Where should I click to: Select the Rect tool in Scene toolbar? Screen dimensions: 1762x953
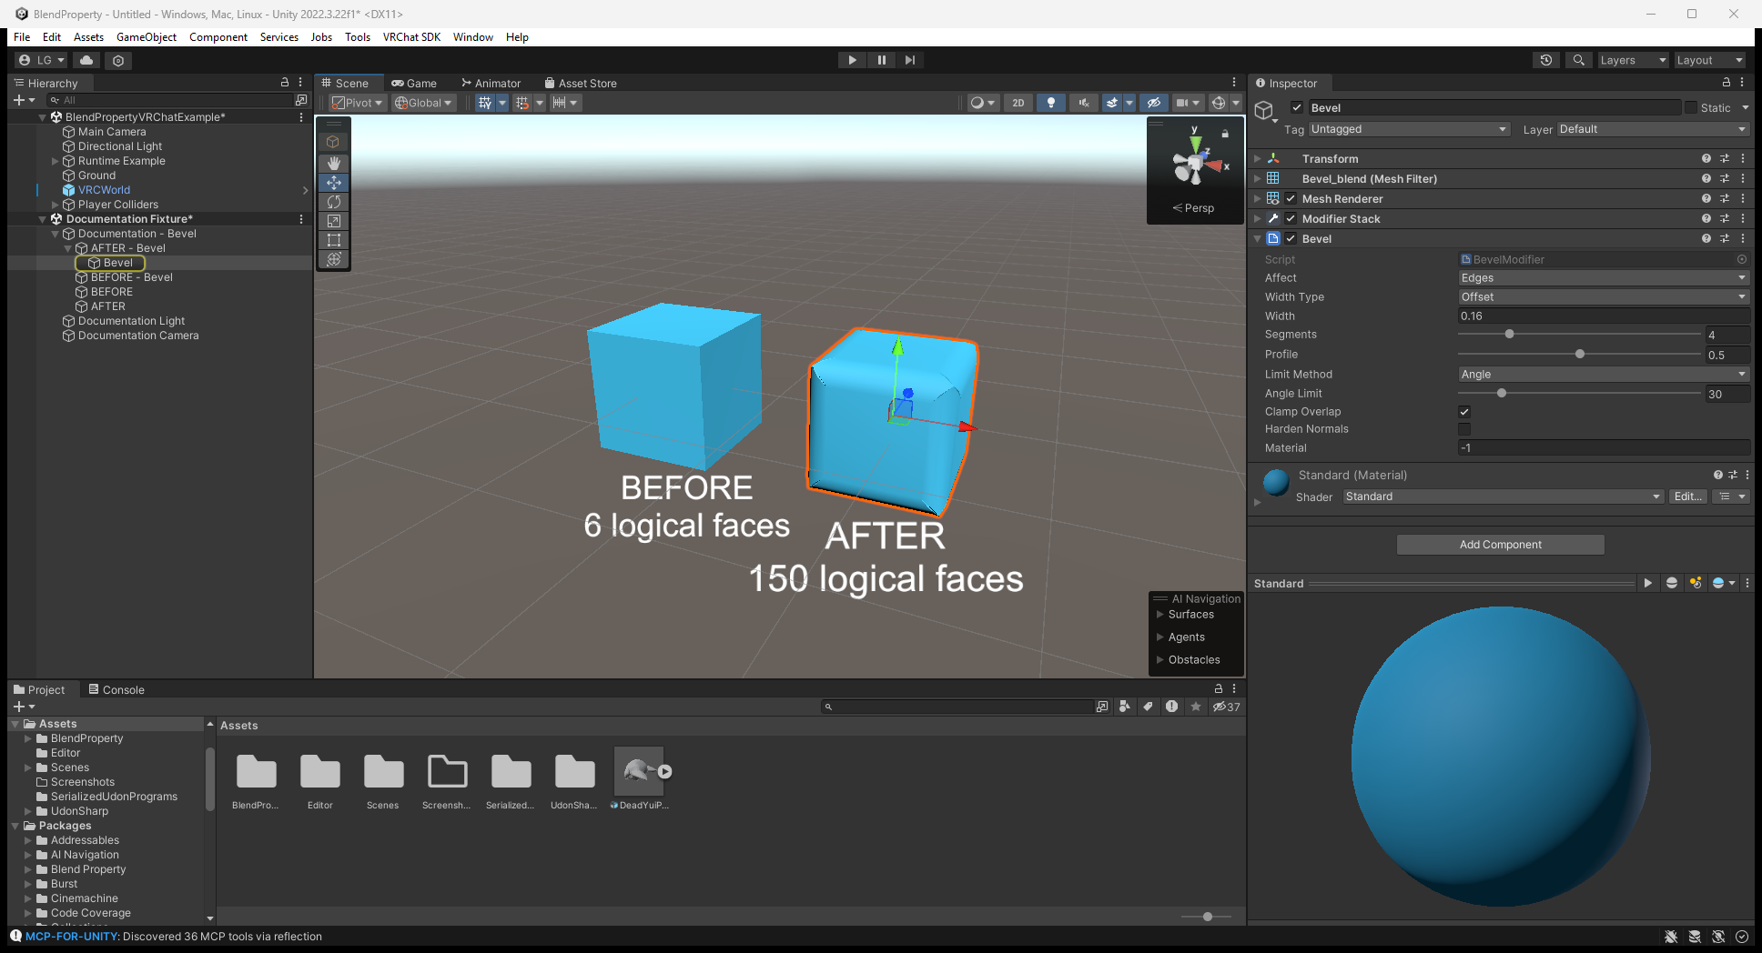[x=334, y=240]
